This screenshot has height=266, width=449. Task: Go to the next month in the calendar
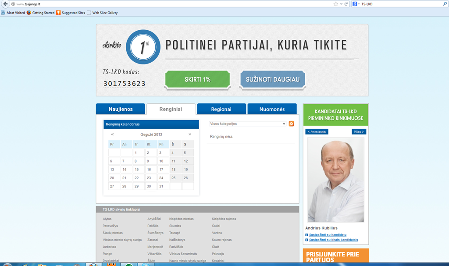point(190,134)
